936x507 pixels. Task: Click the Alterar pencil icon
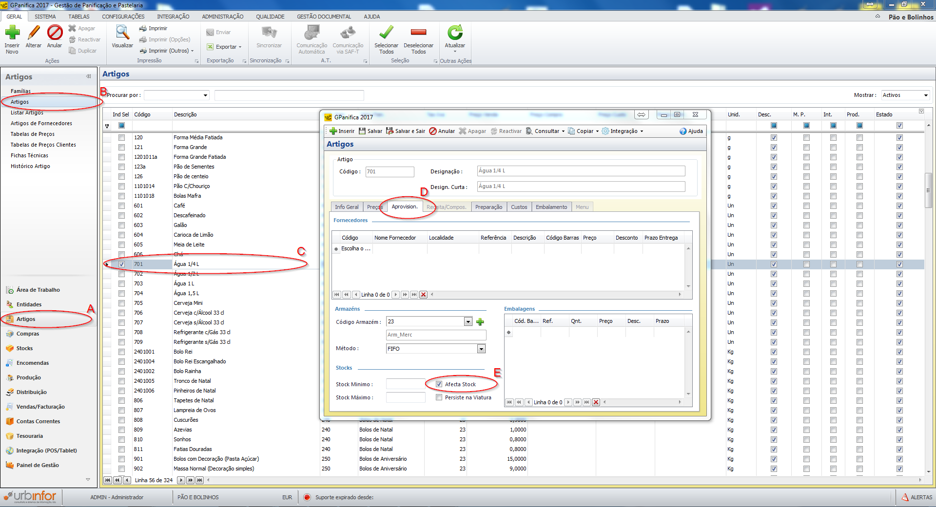[x=34, y=33]
